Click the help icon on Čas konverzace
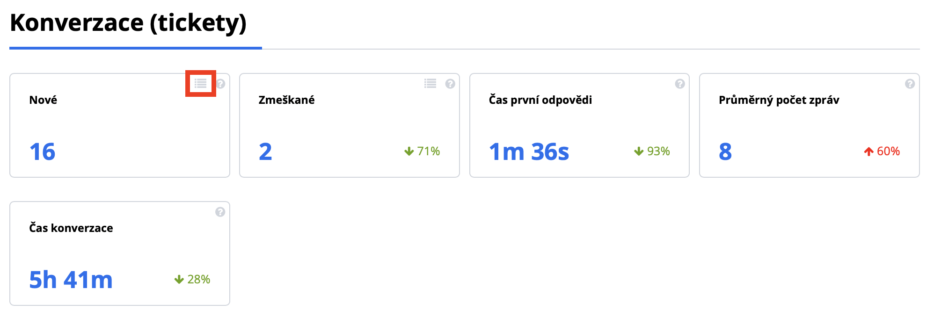Screen dimensions: 934x318 pyautogui.click(x=220, y=212)
